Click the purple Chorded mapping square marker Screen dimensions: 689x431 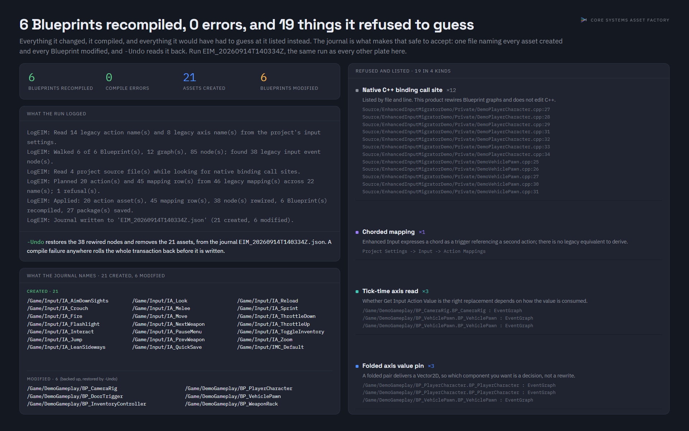tap(357, 232)
